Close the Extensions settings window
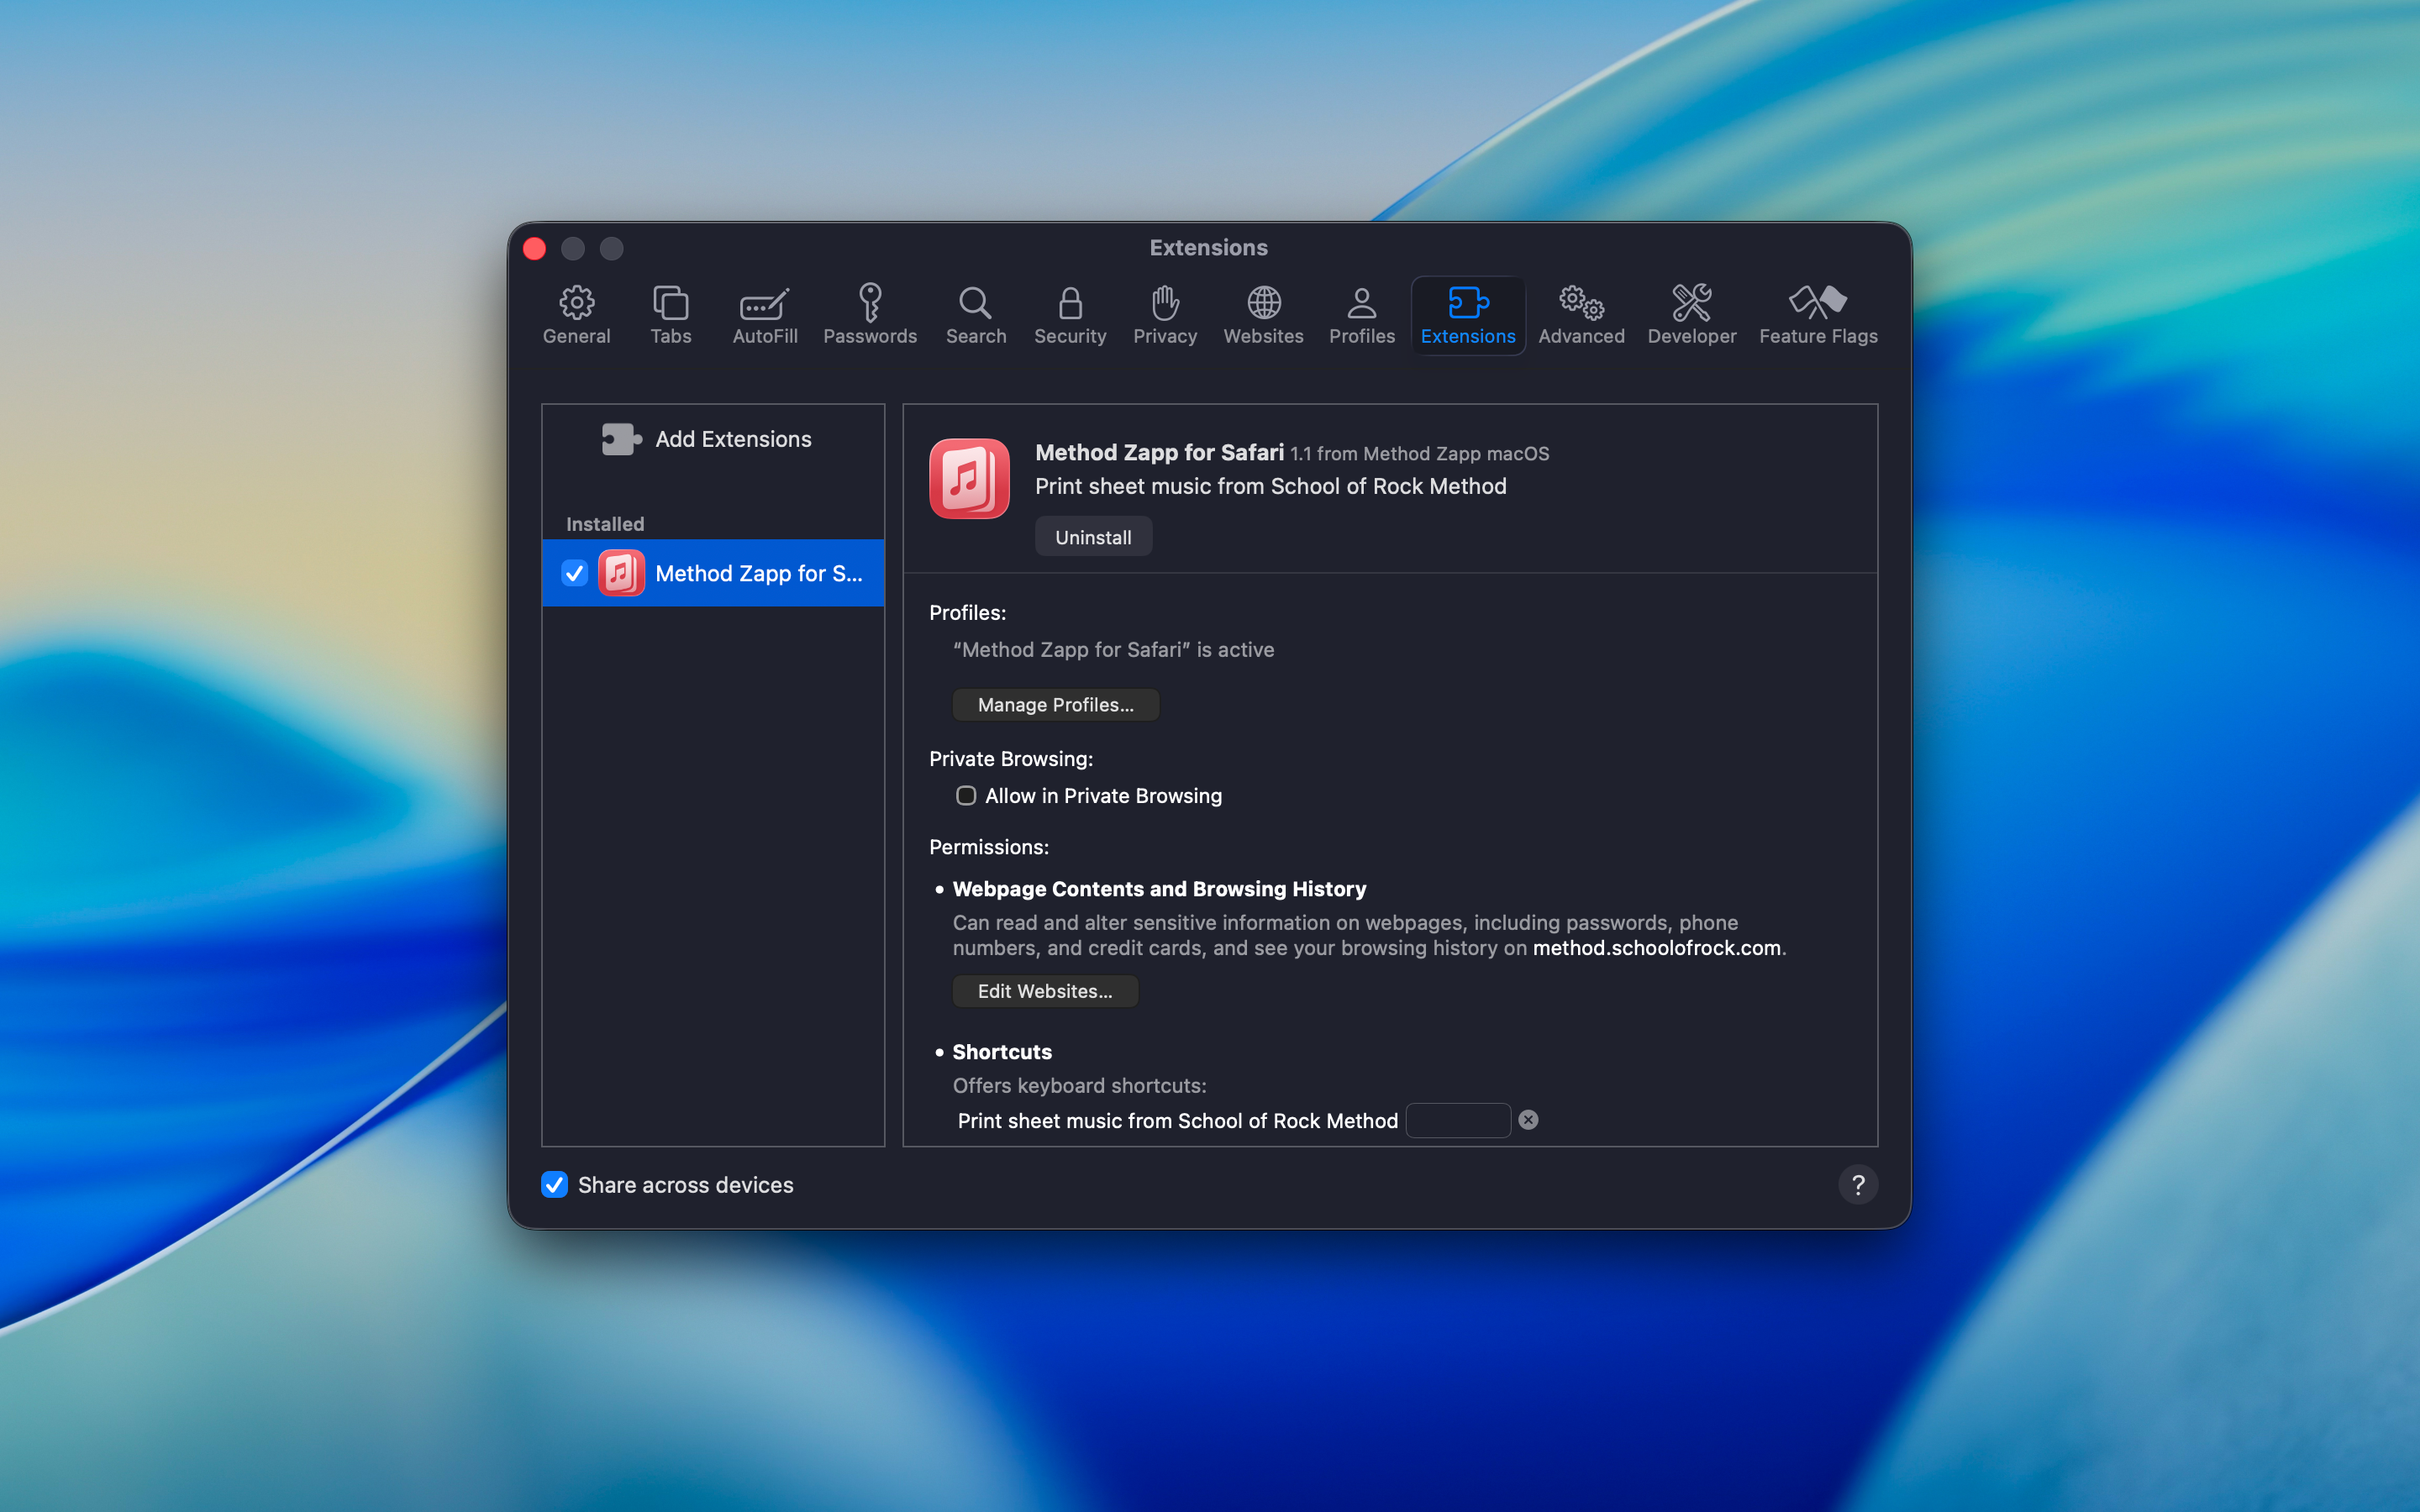 pyautogui.click(x=535, y=248)
